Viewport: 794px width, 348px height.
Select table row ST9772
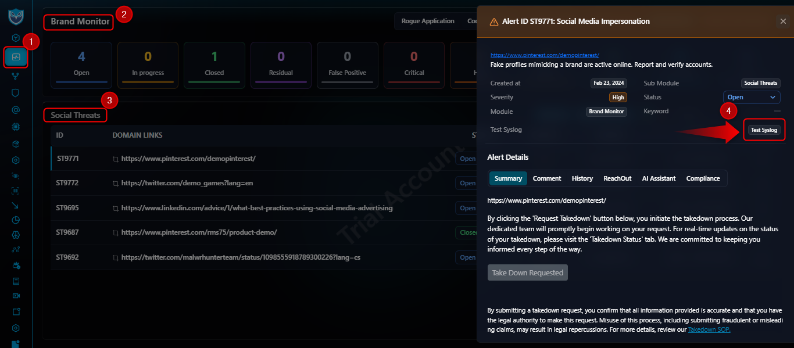tap(263, 183)
